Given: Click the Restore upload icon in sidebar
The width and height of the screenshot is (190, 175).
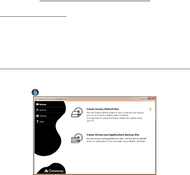Looking at the screenshot, I should coord(37,110).
